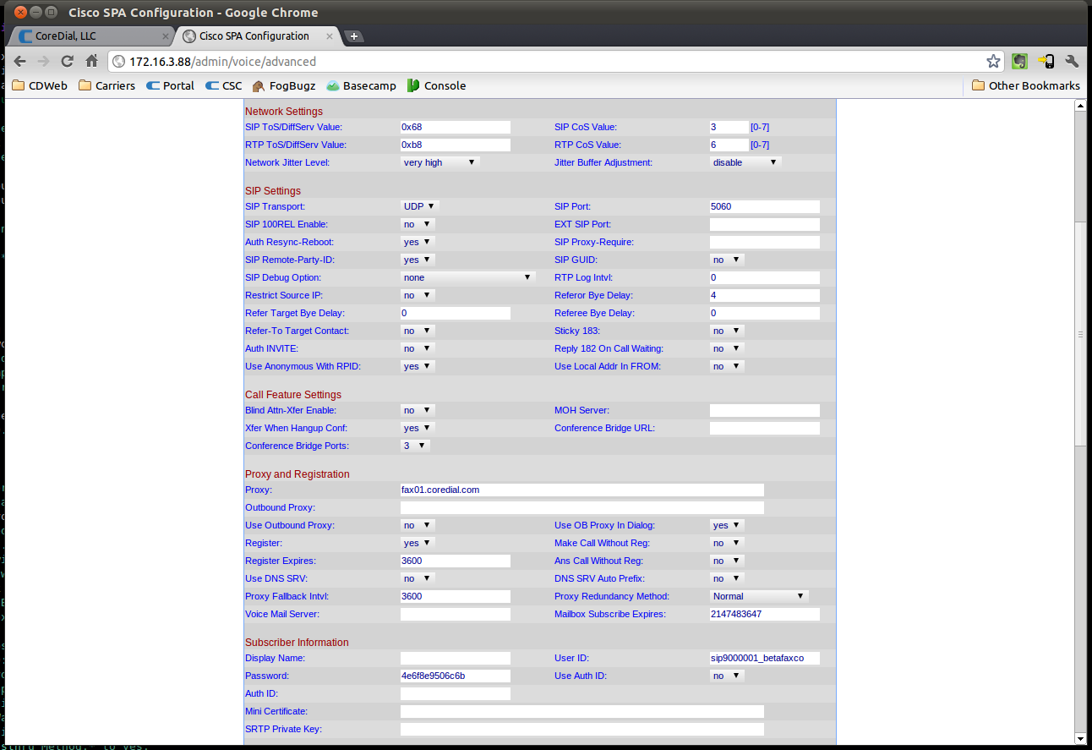This screenshot has height=750, width=1092.
Task: Select the Cisco SPA Configuration tab
Action: coord(256,36)
